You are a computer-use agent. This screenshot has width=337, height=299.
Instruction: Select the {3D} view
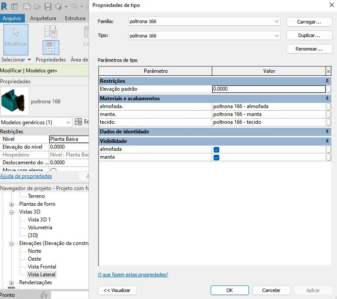tap(33, 235)
